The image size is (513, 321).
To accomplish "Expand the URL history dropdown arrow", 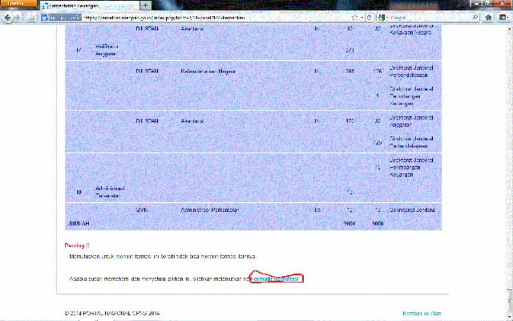I will [x=362, y=17].
